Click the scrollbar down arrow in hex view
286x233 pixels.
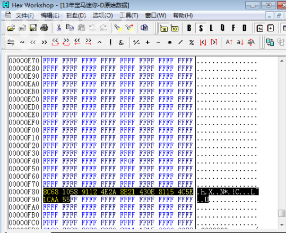[282, 225]
